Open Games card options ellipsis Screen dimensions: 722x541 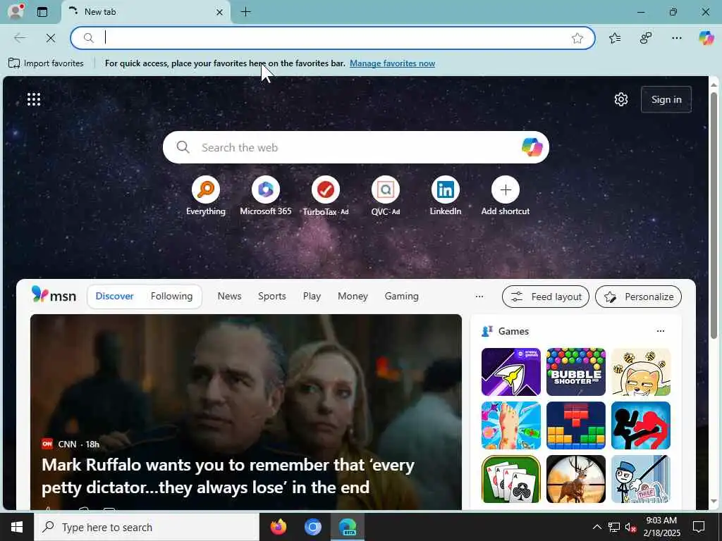(x=660, y=331)
